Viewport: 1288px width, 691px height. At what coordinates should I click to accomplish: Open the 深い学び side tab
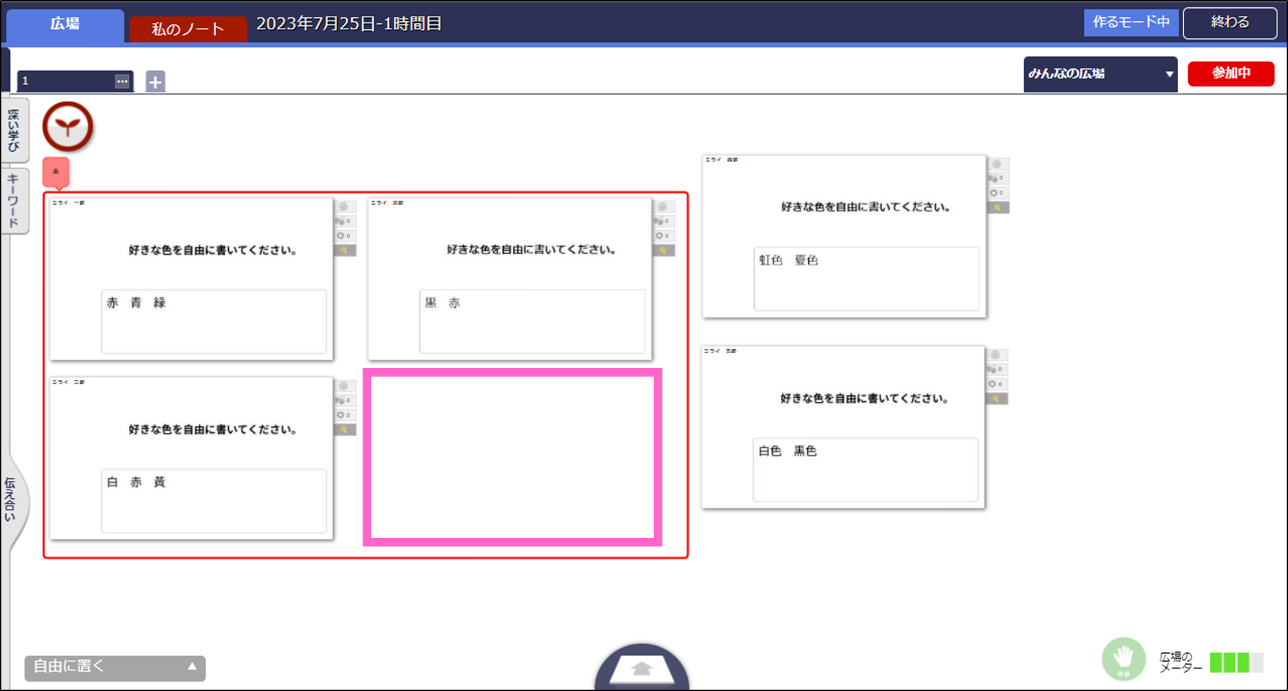pyautogui.click(x=14, y=130)
